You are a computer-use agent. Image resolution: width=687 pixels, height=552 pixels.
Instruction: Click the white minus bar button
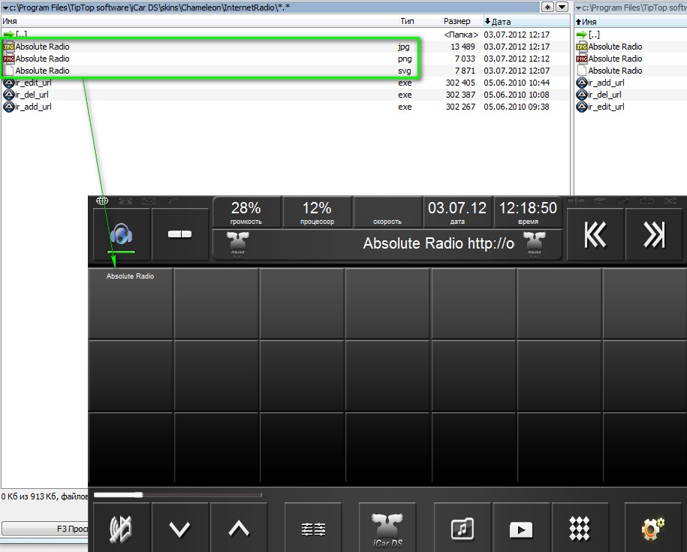[x=179, y=235]
